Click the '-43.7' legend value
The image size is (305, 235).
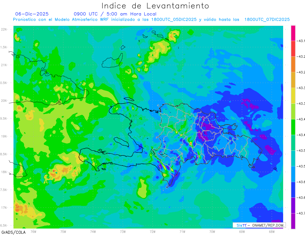coord(301,213)
